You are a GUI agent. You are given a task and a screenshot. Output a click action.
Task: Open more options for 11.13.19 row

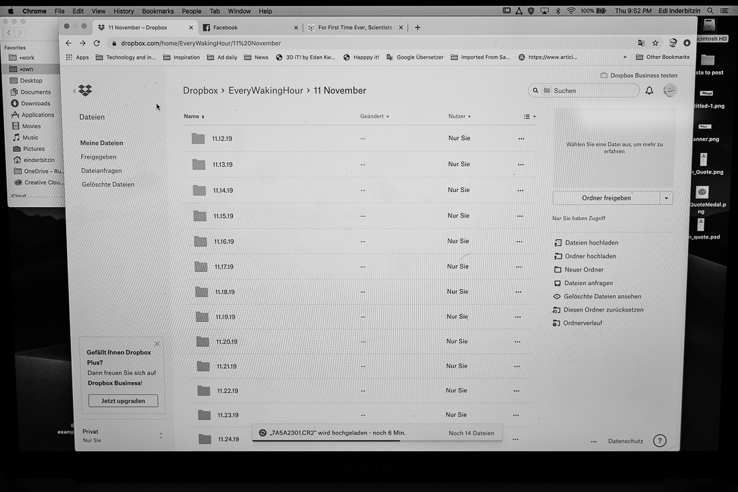point(521,164)
